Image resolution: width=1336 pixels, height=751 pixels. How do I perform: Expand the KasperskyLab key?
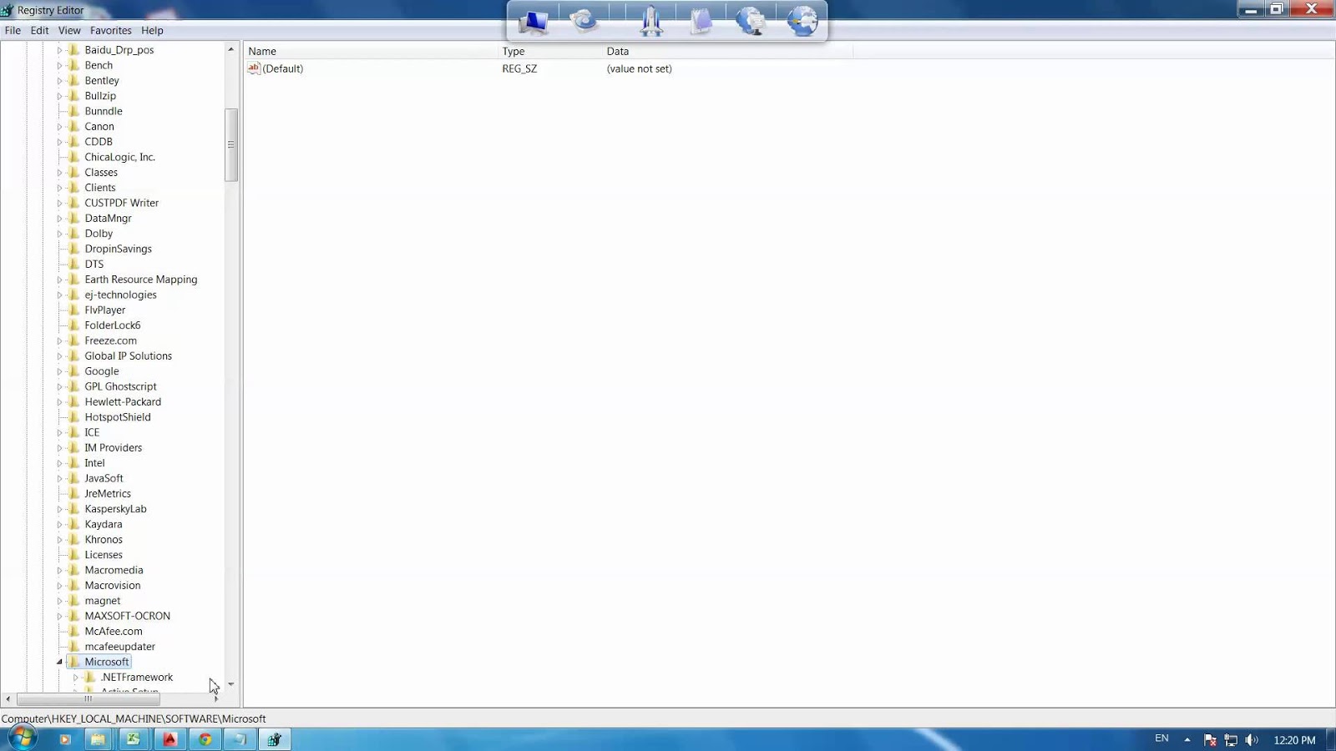pyautogui.click(x=59, y=509)
